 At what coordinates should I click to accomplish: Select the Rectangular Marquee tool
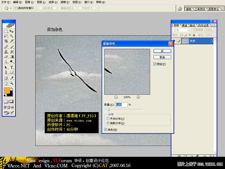(6, 31)
